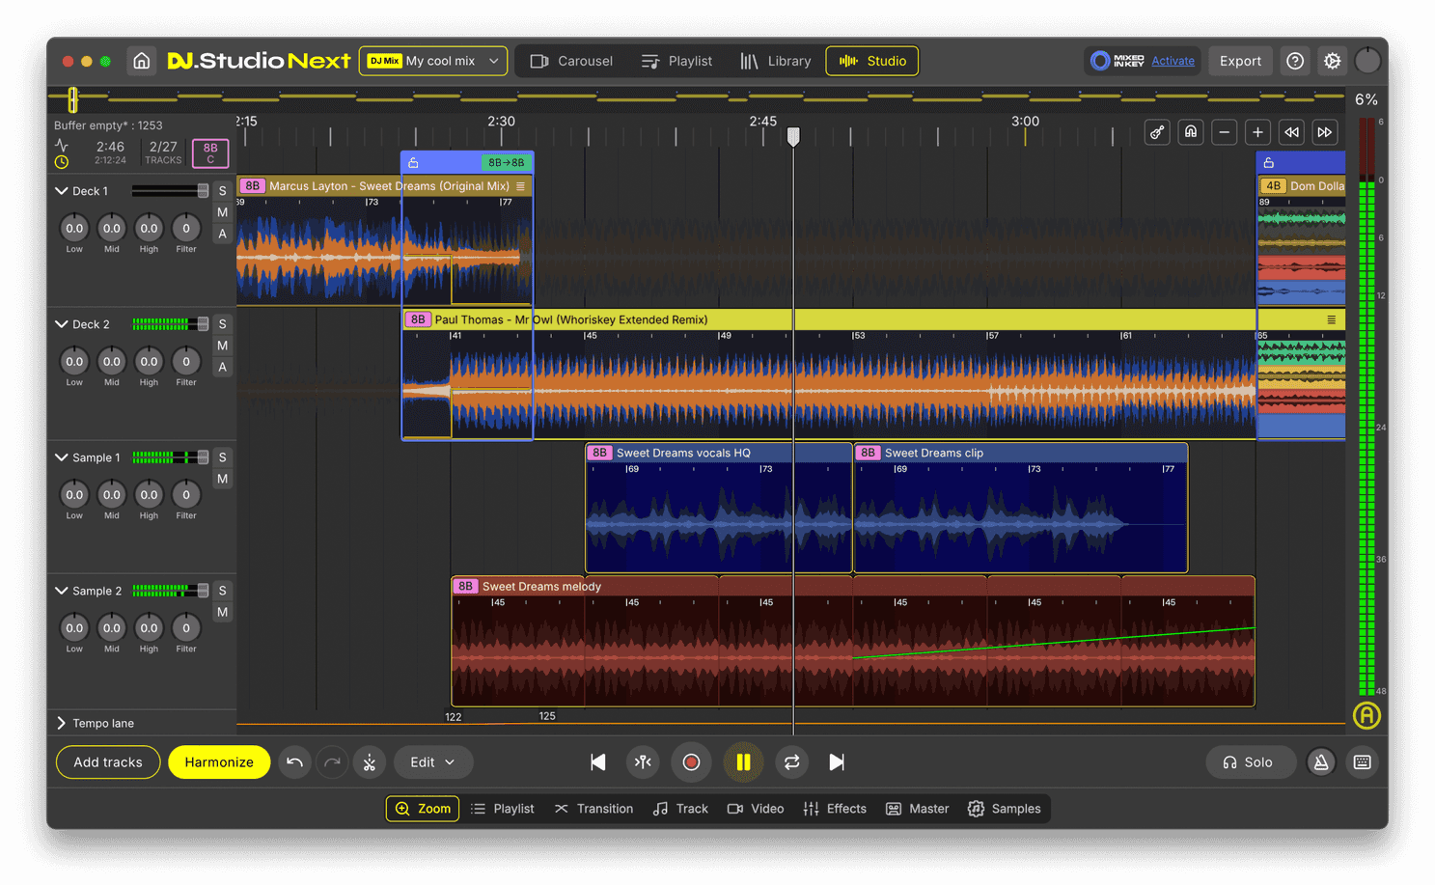The image size is (1435, 885).
Task: Open the My cool mix dropdown
Action: point(433,61)
